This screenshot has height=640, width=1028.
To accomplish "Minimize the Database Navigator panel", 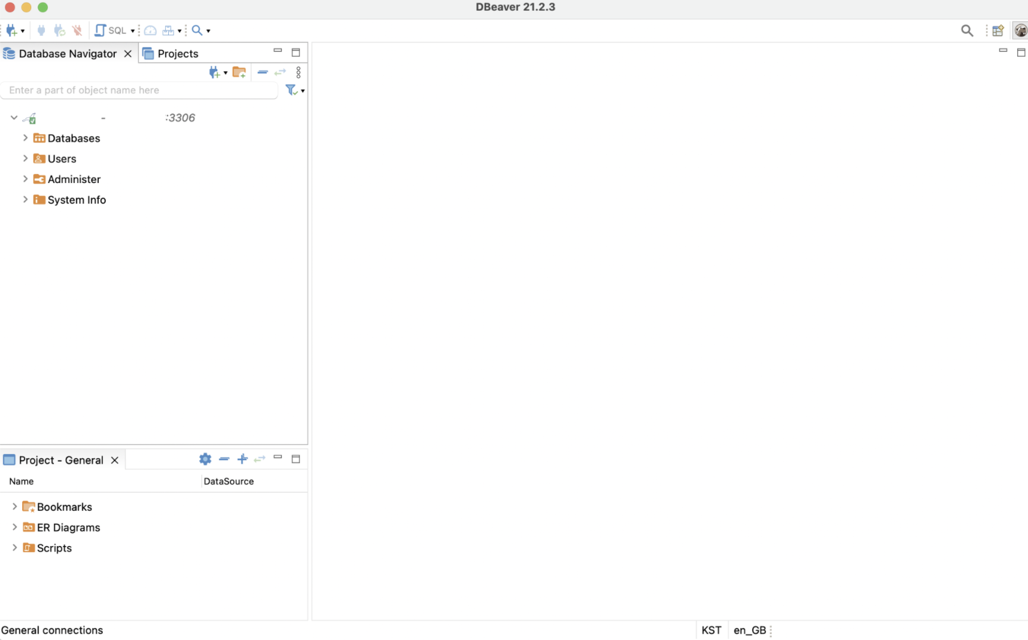I will click(x=278, y=51).
